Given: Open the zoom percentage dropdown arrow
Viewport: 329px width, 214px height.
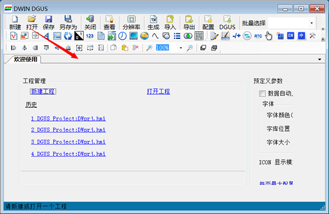Looking at the screenshot, I should coord(180,48).
